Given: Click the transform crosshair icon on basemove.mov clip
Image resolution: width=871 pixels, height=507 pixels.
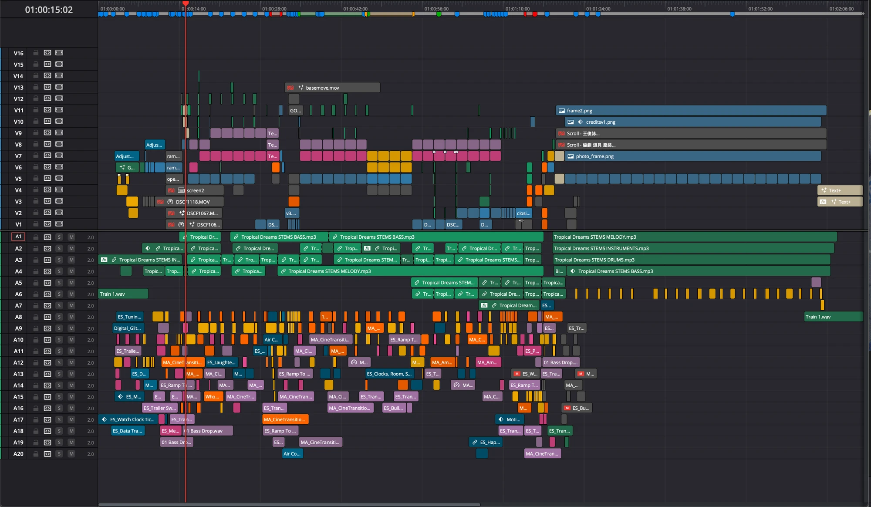Looking at the screenshot, I should point(300,88).
